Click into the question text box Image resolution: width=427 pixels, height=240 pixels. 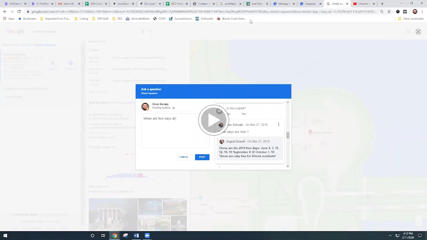175,130
